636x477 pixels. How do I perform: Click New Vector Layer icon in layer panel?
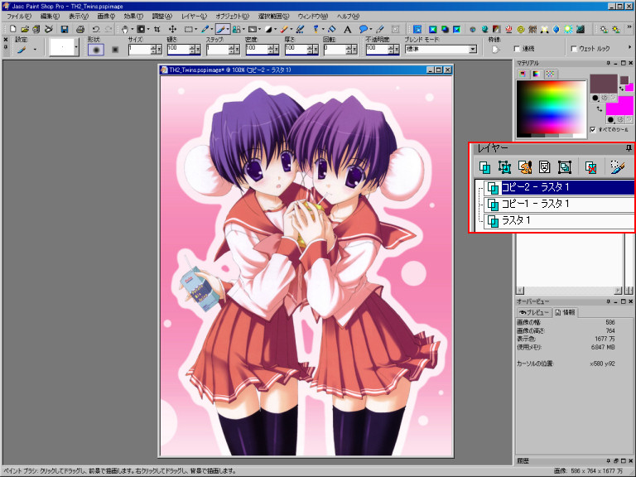[504, 167]
